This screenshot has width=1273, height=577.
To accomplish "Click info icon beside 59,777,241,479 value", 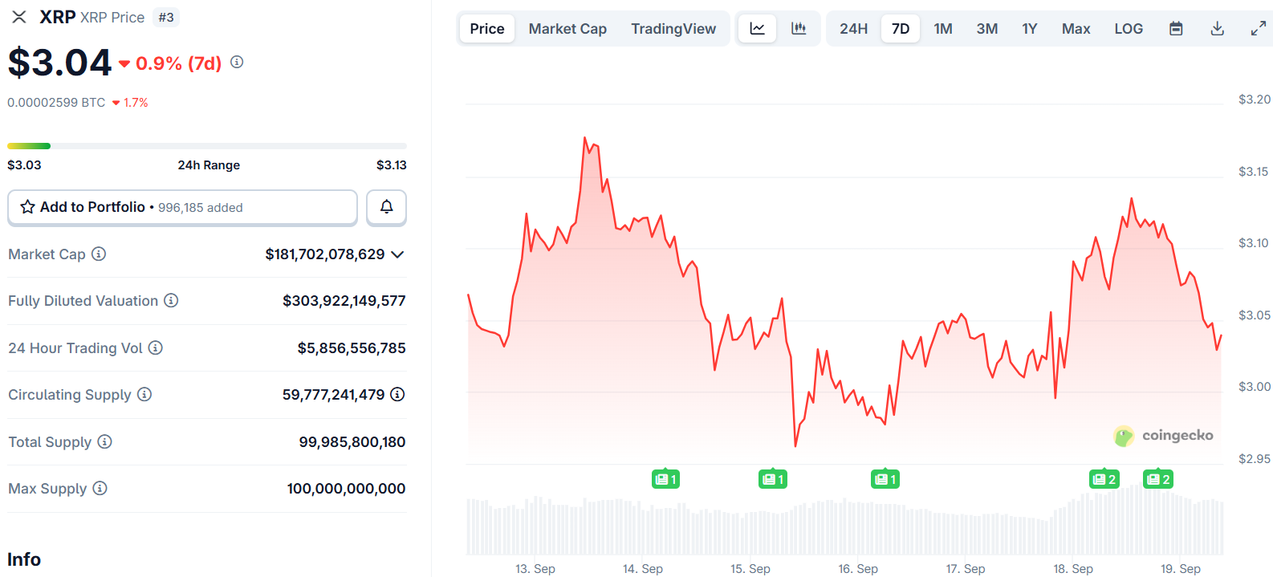I will (397, 394).
